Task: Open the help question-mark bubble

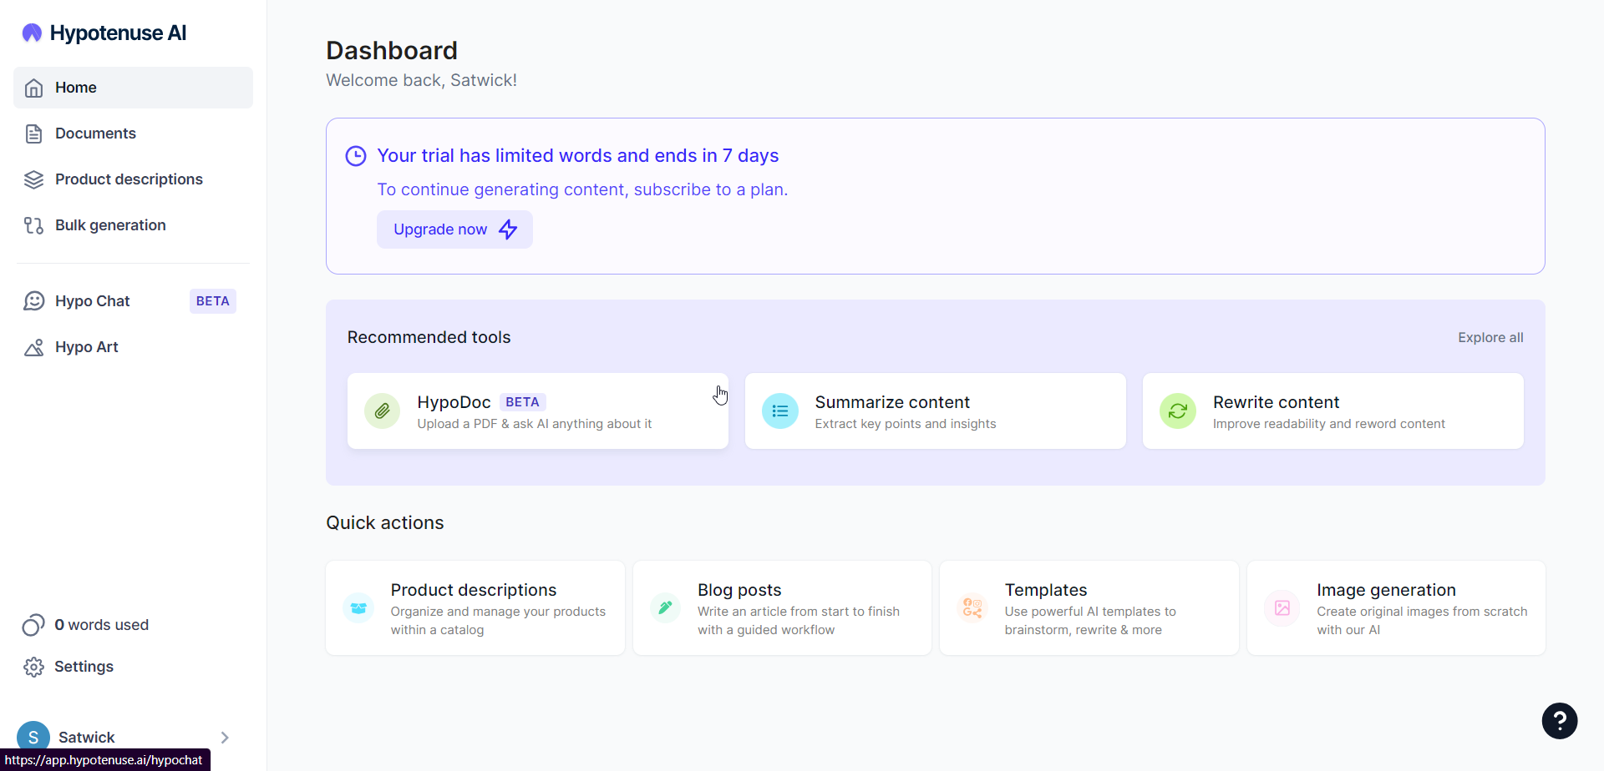Action: 1560,720
